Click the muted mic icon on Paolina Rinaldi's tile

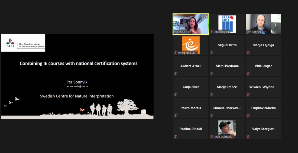pos(176,136)
